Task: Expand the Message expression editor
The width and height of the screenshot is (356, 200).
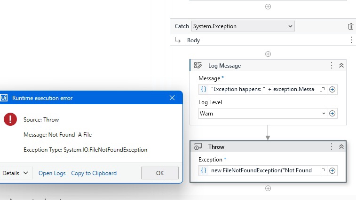Action: click(322, 90)
